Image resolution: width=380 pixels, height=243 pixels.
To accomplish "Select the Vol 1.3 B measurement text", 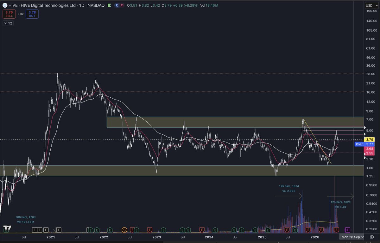I will [x=340, y=207].
